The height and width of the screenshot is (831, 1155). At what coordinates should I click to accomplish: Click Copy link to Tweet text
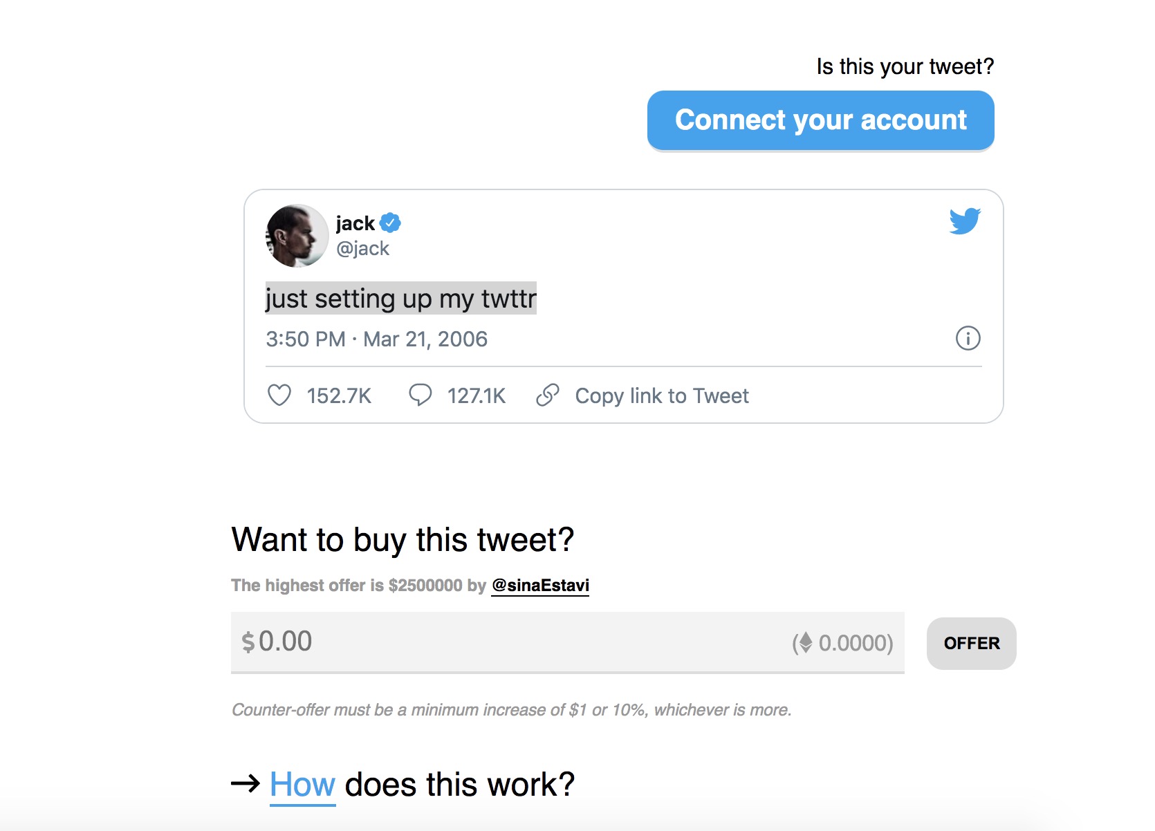tap(662, 395)
